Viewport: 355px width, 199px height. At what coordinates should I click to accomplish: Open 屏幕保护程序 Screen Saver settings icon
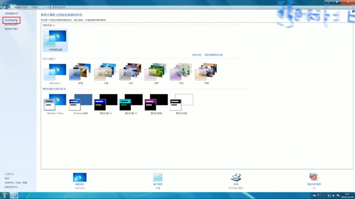coord(314,177)
